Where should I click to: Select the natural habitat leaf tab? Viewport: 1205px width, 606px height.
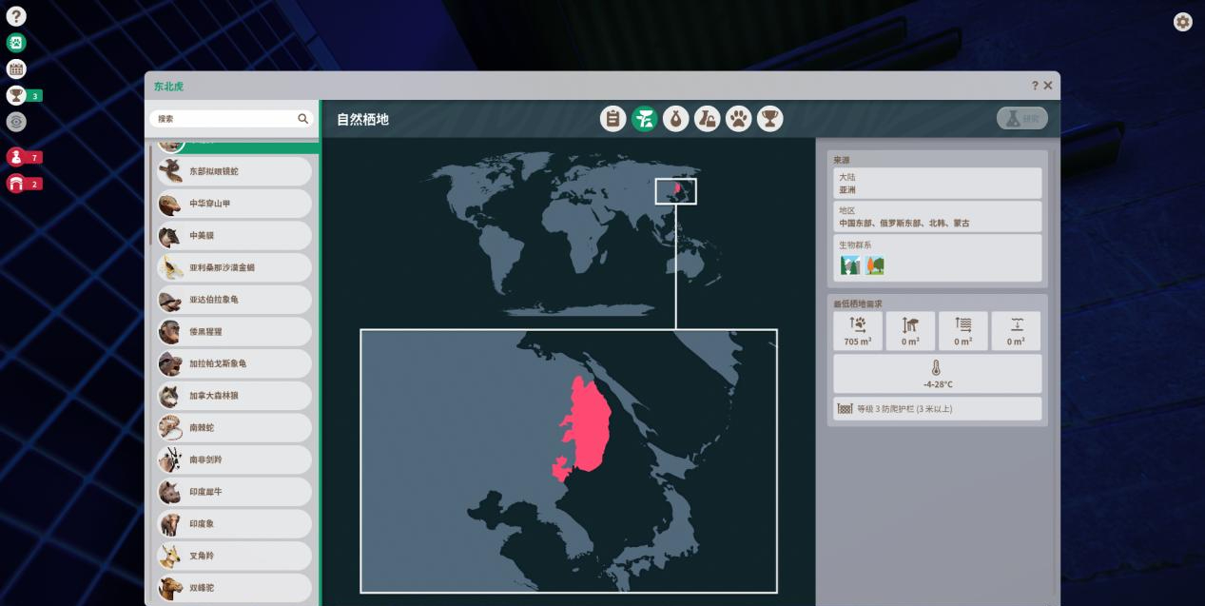pos(644,119)
